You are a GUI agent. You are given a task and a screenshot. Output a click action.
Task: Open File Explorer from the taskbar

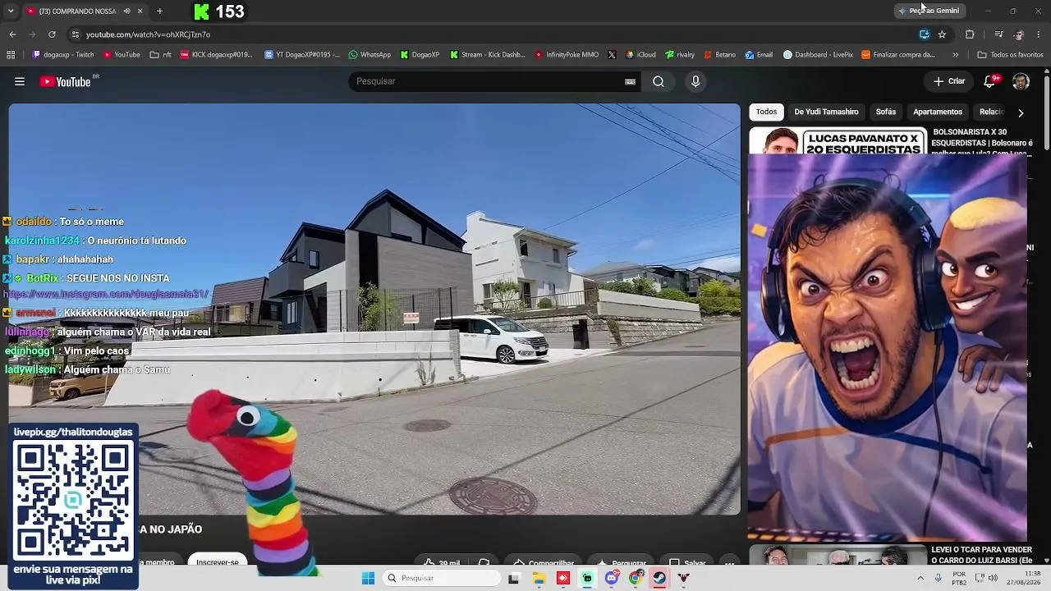point(539,578)
